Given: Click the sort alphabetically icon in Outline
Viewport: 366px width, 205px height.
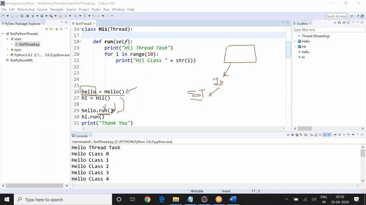Looking at the screenshot, I should [339, 22].
